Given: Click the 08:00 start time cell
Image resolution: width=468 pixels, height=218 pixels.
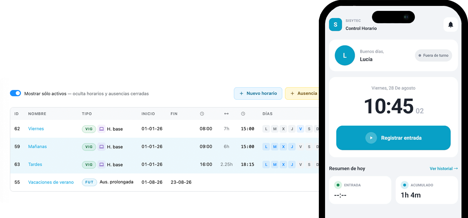Looking at the screenshot, I should coord(206,129).
